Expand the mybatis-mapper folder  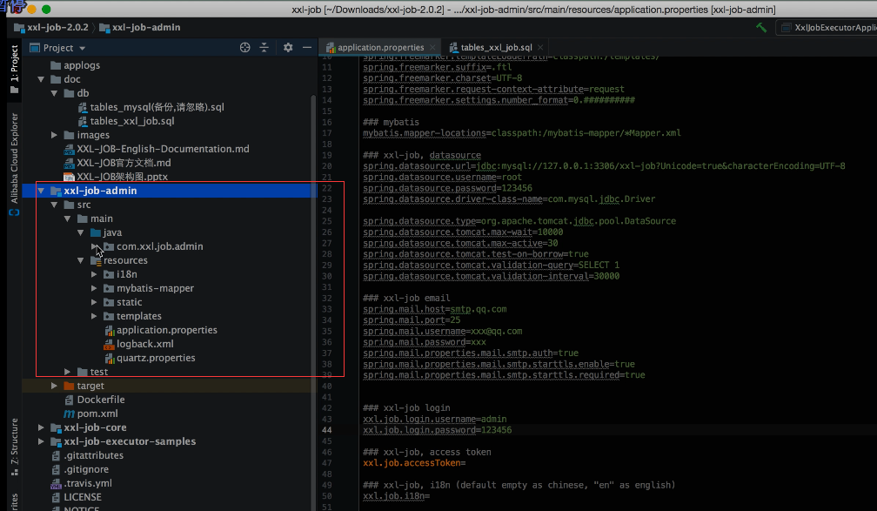(94, 288)
